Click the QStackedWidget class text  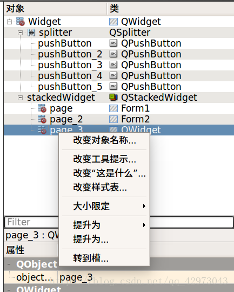(159, 98)
